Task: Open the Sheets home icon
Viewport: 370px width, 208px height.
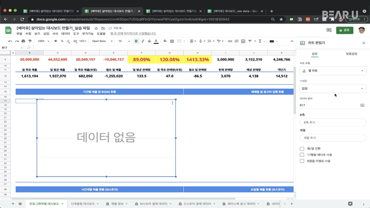Action: coord(8,31)
